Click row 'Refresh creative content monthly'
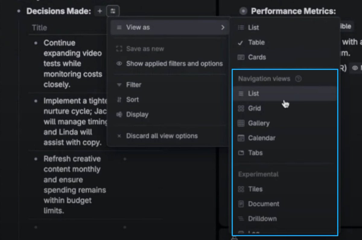 coord(75,185)
